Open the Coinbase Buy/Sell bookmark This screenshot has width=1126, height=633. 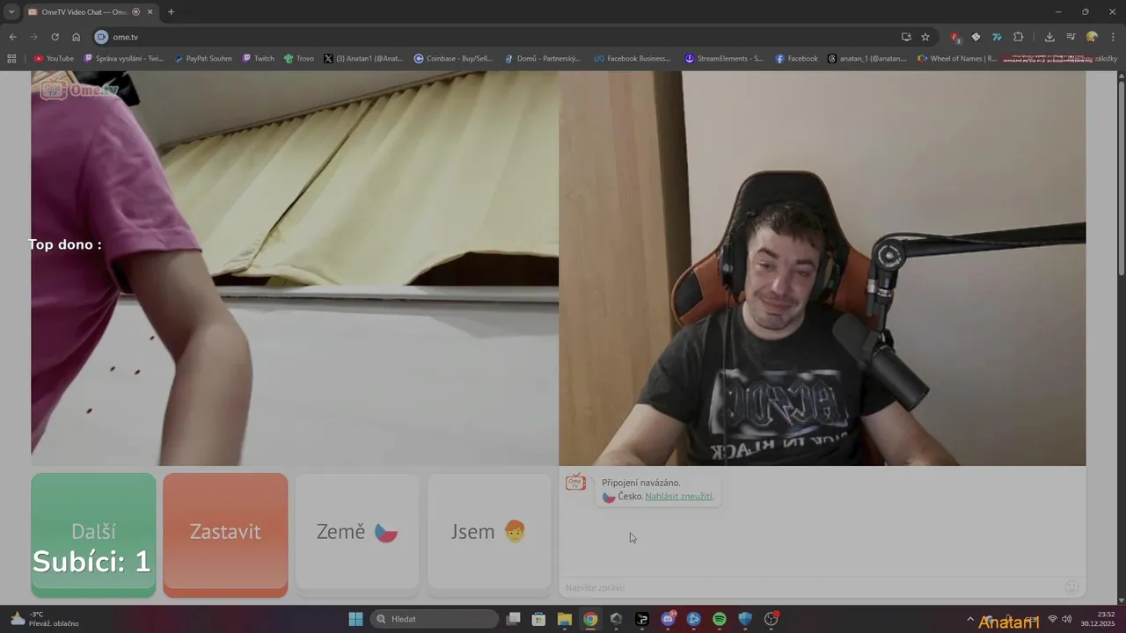coord(454,59)
